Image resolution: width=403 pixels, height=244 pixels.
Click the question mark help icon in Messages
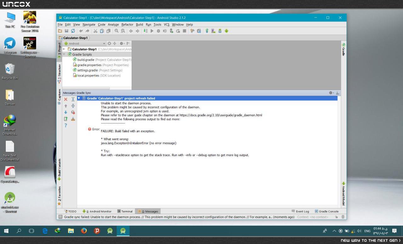(x=65, y=125)
